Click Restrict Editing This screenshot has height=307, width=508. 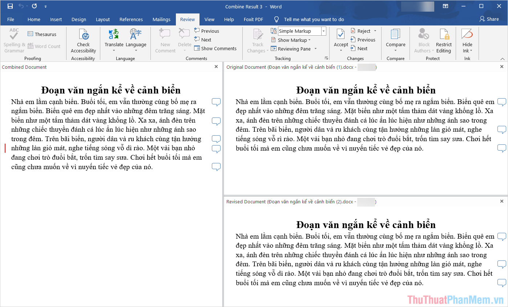pyautogui.click(x=444, y=40)
